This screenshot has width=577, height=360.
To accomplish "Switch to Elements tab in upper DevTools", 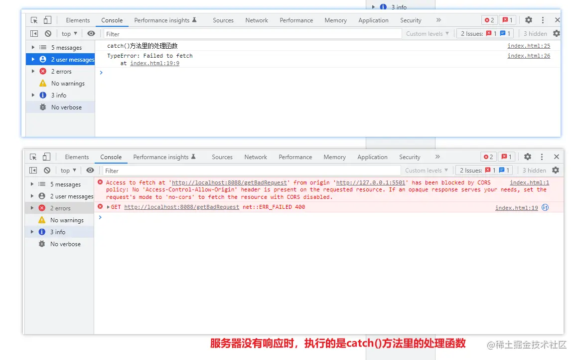I will (78, 20).
